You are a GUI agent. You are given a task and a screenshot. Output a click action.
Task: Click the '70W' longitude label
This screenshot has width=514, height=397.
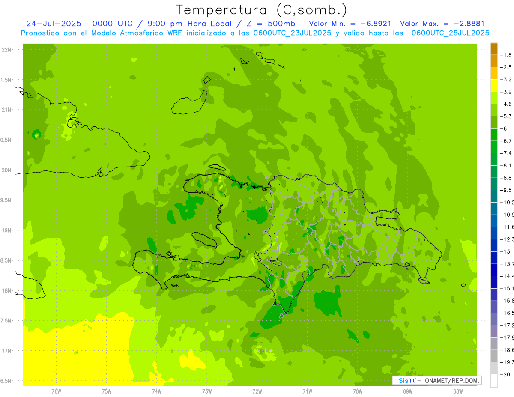click(358, 391)
